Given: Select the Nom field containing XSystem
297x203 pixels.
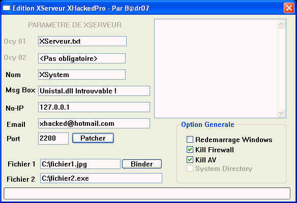Looking at the screenshot, I should 82,75.
